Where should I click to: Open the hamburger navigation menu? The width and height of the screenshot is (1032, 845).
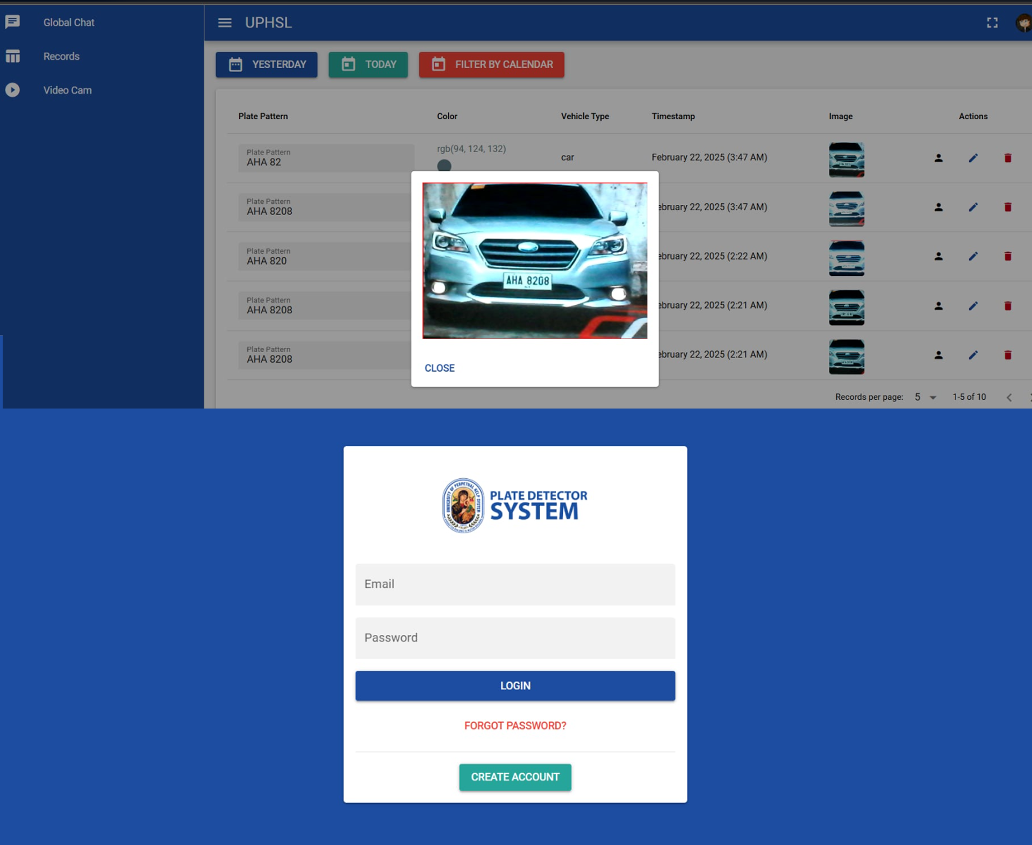[x=225, y=23]
